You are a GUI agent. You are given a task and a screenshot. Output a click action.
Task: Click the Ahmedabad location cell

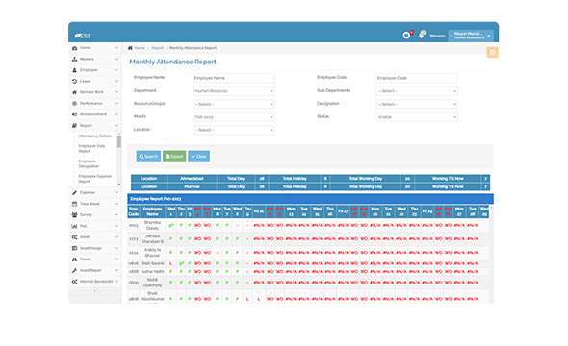pos(192,178)
